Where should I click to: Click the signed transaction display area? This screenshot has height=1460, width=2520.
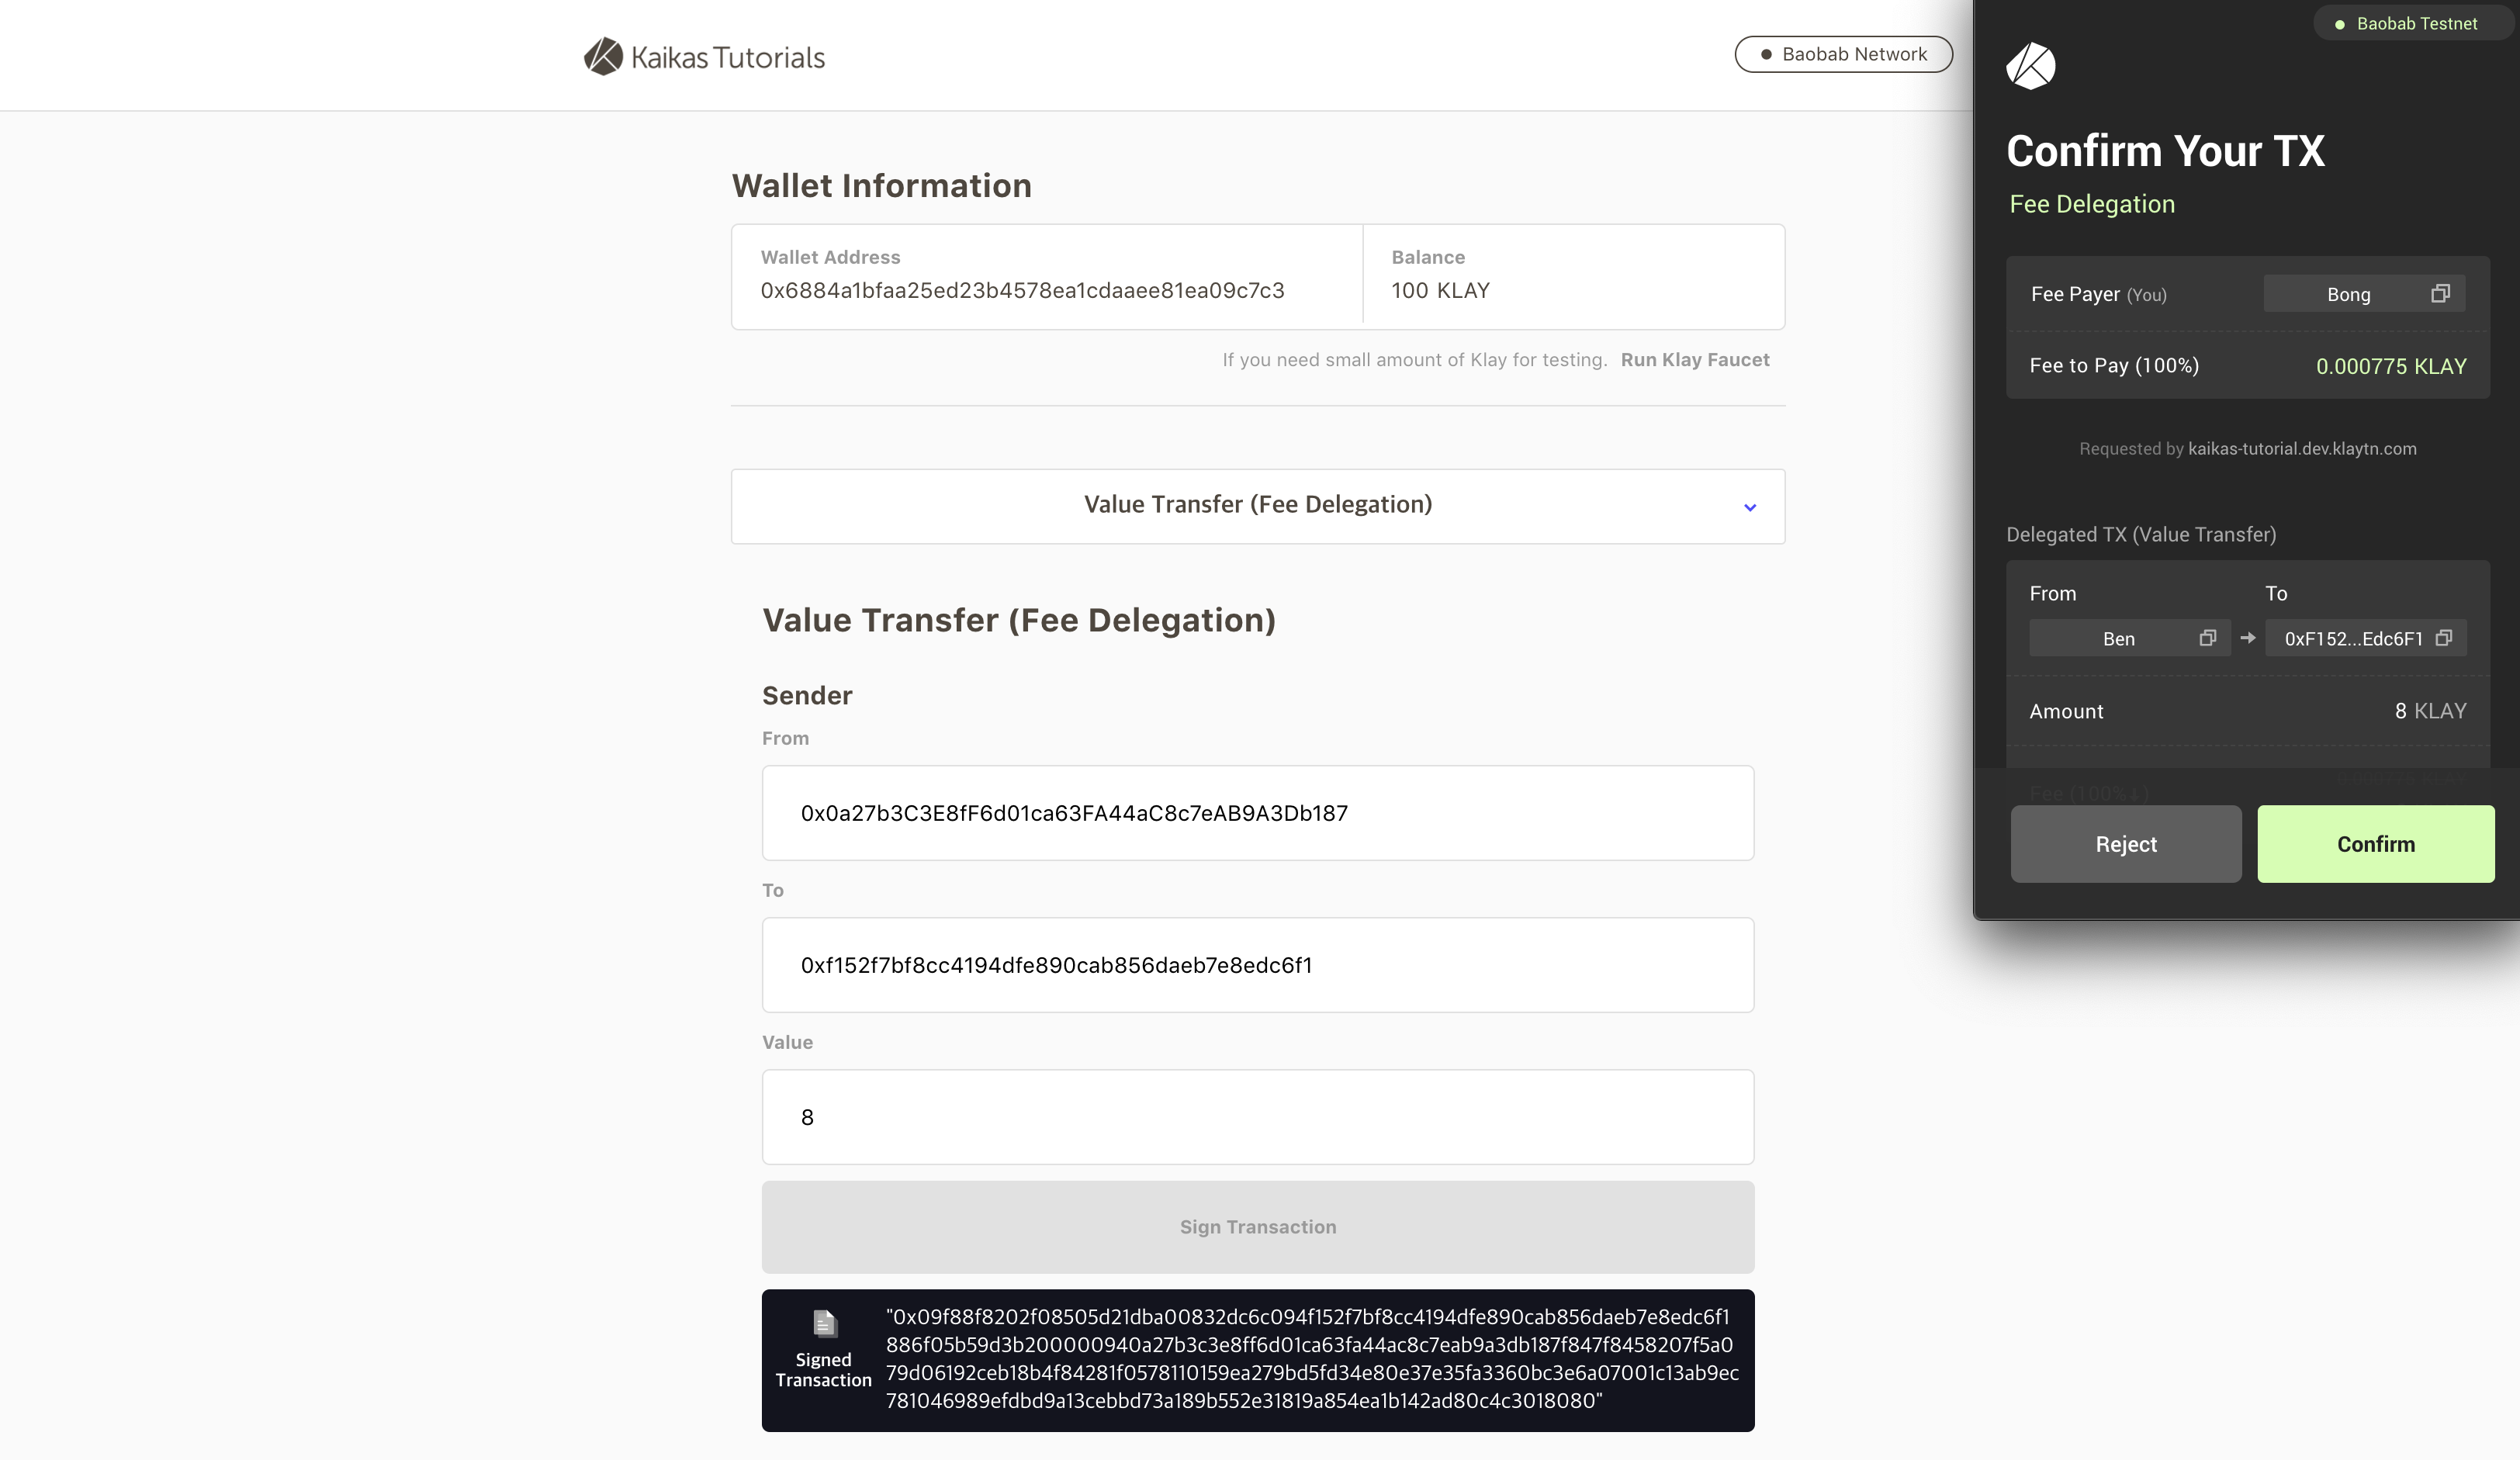click(x=1258, y=1359)
